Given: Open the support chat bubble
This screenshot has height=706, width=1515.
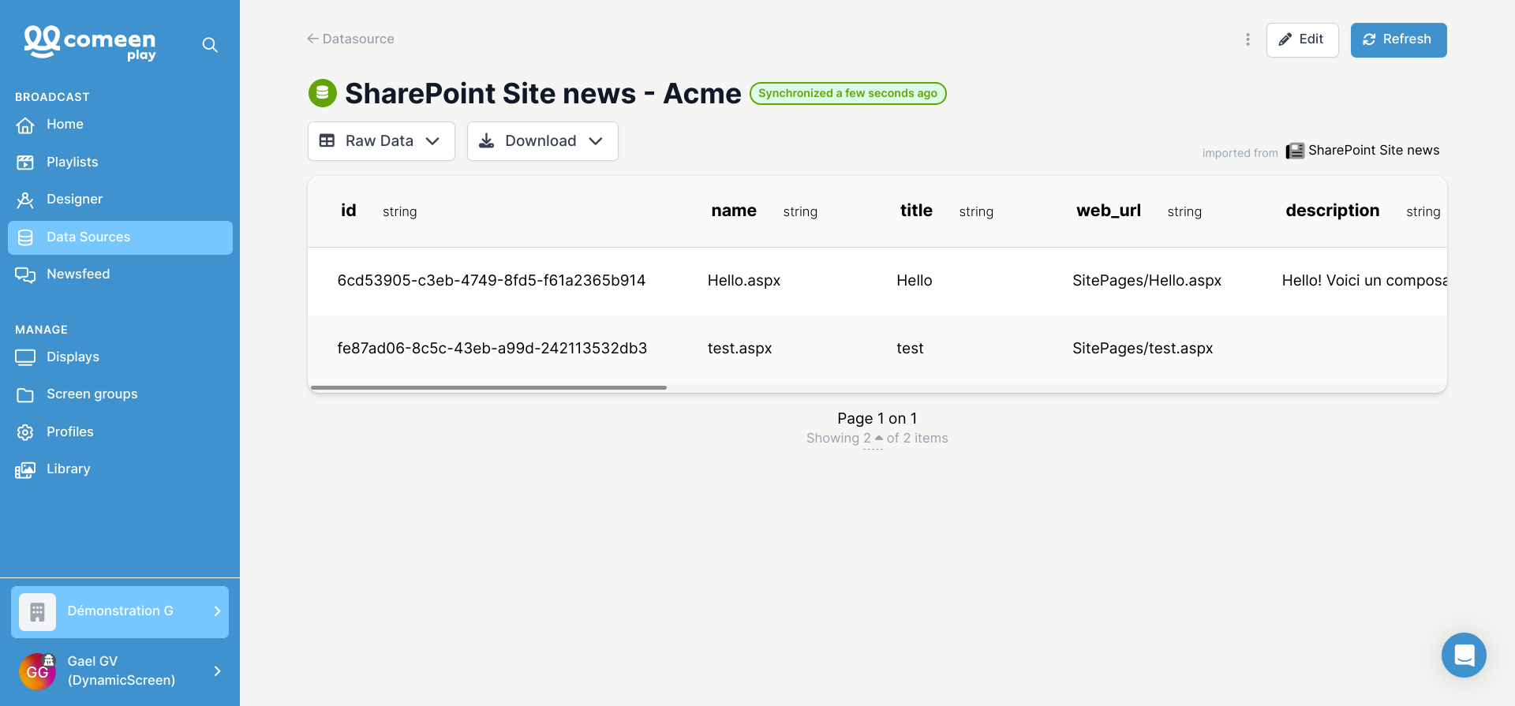Looking at the screenshot, I should pyautogui.click(x=1464, y=655).
